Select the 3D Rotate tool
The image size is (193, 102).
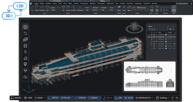94,8
